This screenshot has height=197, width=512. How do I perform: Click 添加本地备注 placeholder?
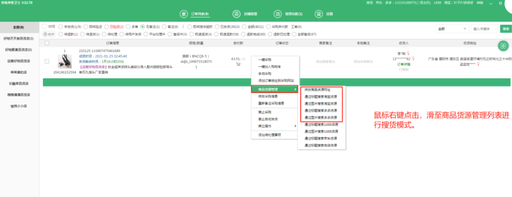[363, 61]
